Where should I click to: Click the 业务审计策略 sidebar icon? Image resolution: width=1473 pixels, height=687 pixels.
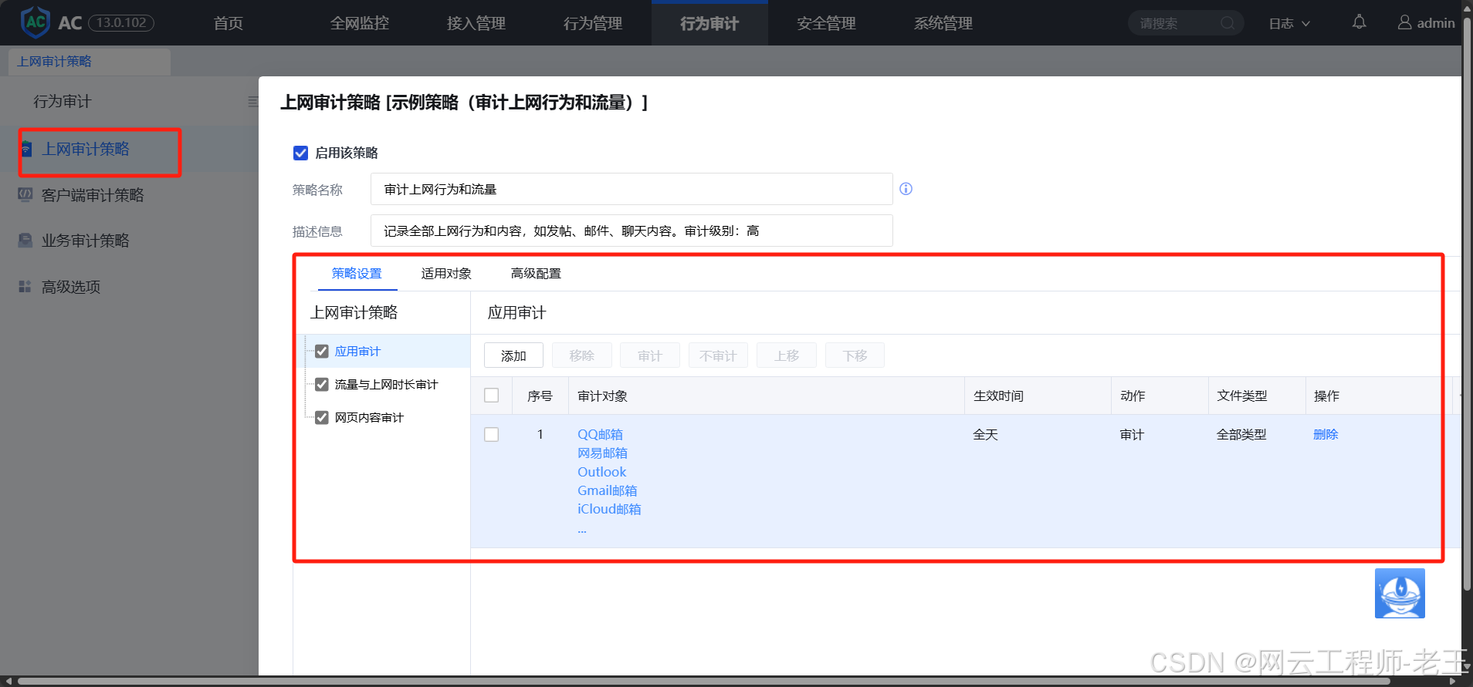coord(25,241)
